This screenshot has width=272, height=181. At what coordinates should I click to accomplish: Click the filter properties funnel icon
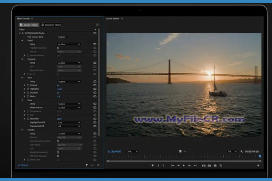tap(87, 165)
